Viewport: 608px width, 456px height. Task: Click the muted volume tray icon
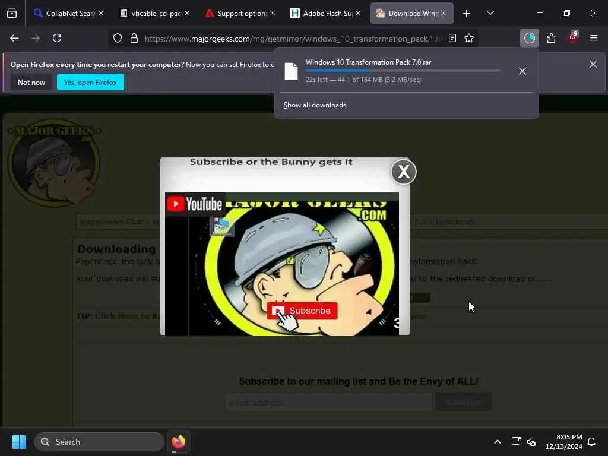point(531,442)
